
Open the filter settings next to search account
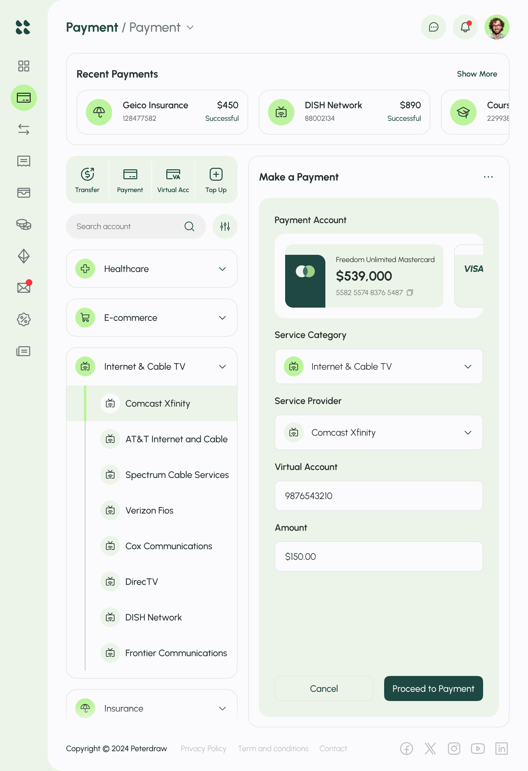(x=225, y=226)
